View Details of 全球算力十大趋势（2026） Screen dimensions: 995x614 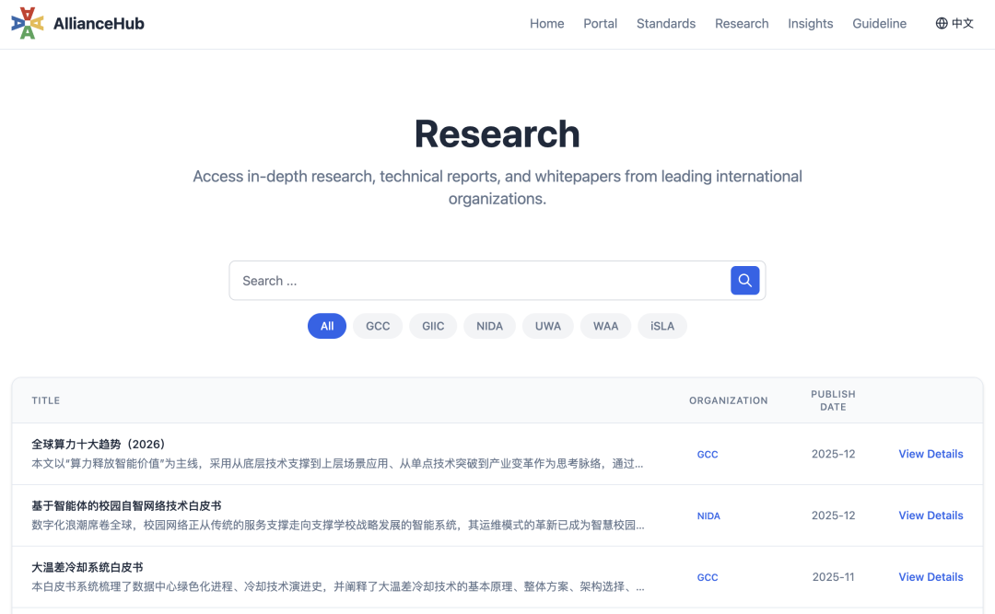pos(931,454)
